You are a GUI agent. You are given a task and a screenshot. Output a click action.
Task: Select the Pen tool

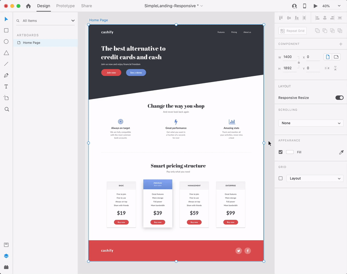click(6, 75)
